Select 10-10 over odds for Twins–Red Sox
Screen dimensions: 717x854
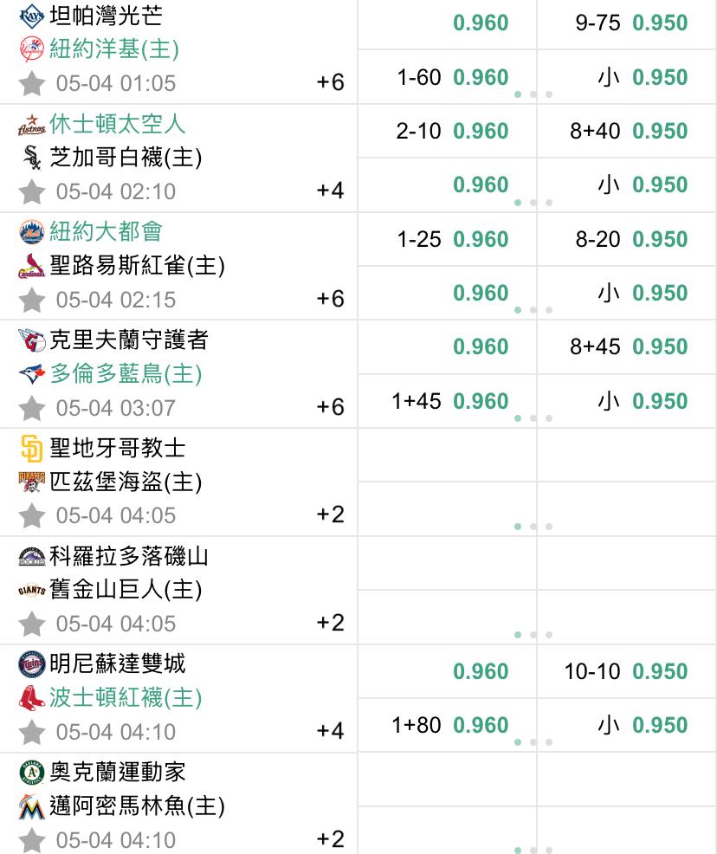pos(627,671)
